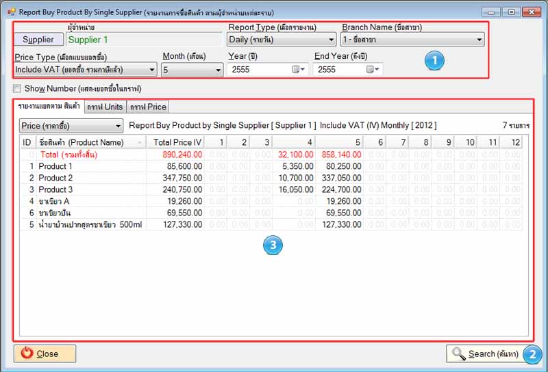The height and width of the screenshot is (372, 548).
Task: Click the Total Price IV column header
Action: (177, 142)
